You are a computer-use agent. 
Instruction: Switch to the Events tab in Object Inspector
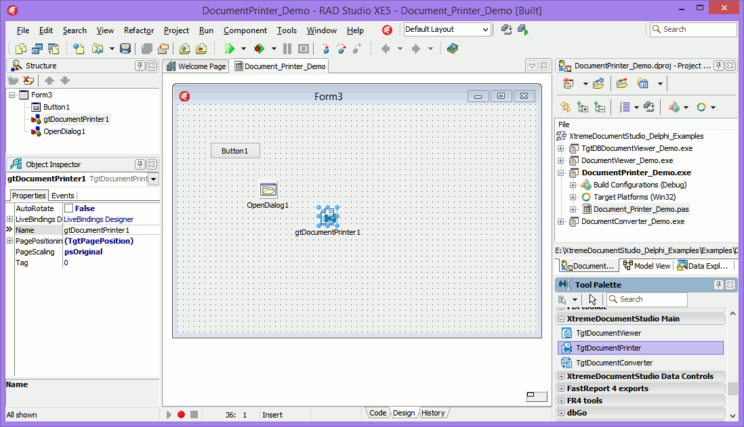click(x=63, y=196)
